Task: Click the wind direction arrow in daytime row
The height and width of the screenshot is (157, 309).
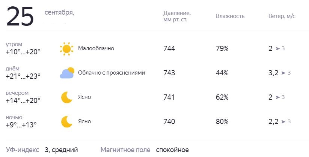Action: [x=283, y=73]
